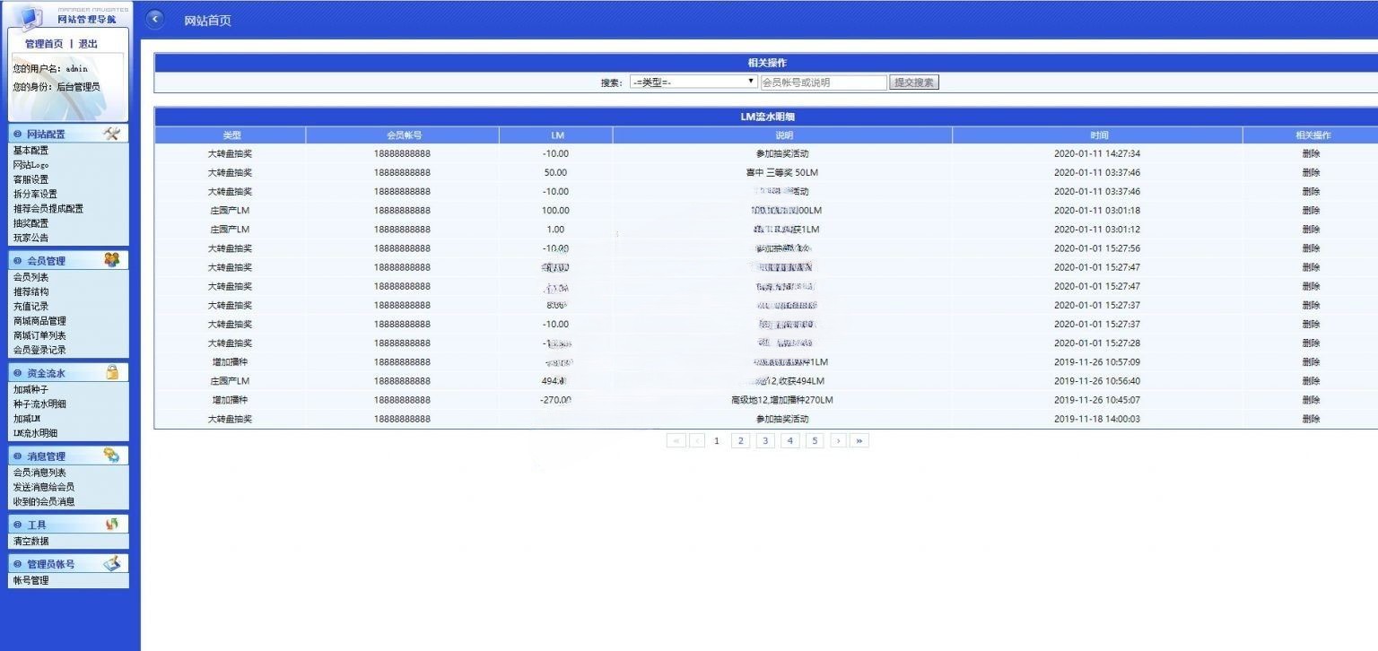Click the wrench icon beside 网站配置
1378x651 pixels.
click(x=111, y=133)
